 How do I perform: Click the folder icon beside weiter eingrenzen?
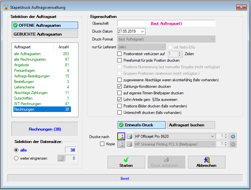pyautogui.click(x=61, y=158)
